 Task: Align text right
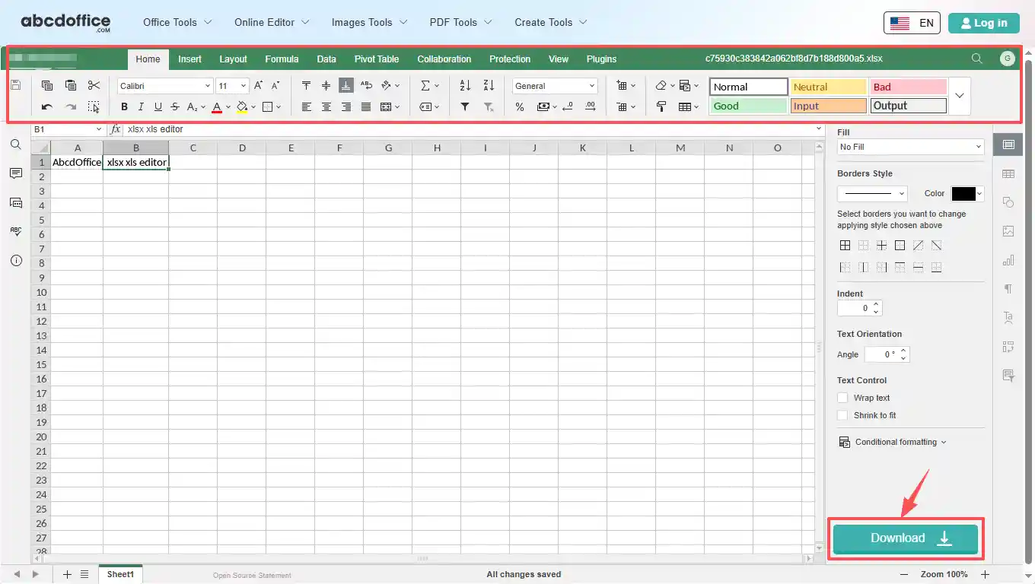tap(346, 107)
